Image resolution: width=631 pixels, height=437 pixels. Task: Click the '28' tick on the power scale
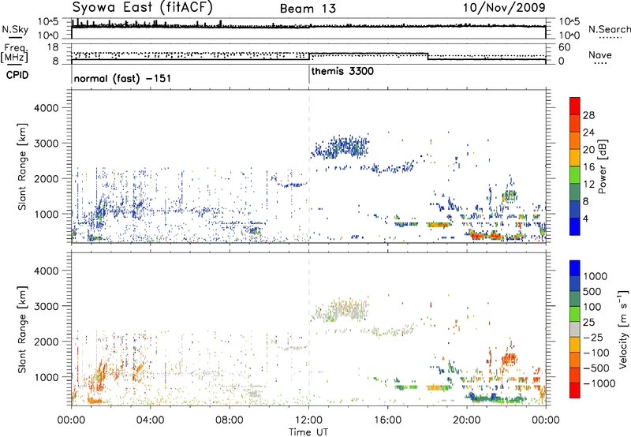588,115
